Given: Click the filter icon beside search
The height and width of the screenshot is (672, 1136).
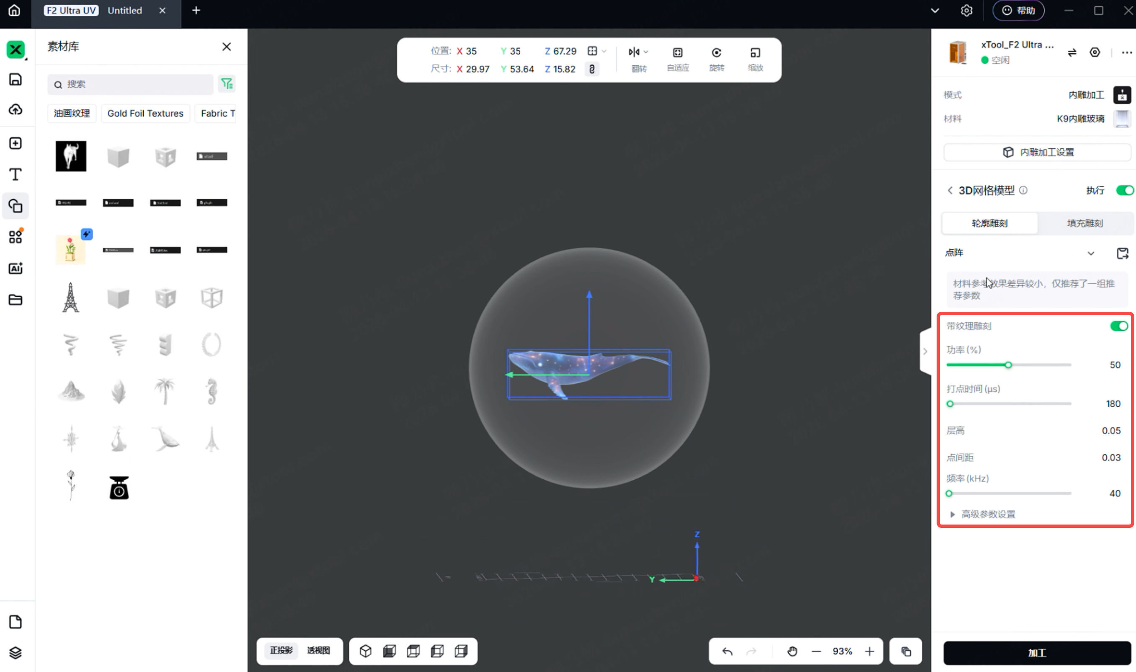Looking at the screenshot, I should pyautogui.click(x=226, y=84).
